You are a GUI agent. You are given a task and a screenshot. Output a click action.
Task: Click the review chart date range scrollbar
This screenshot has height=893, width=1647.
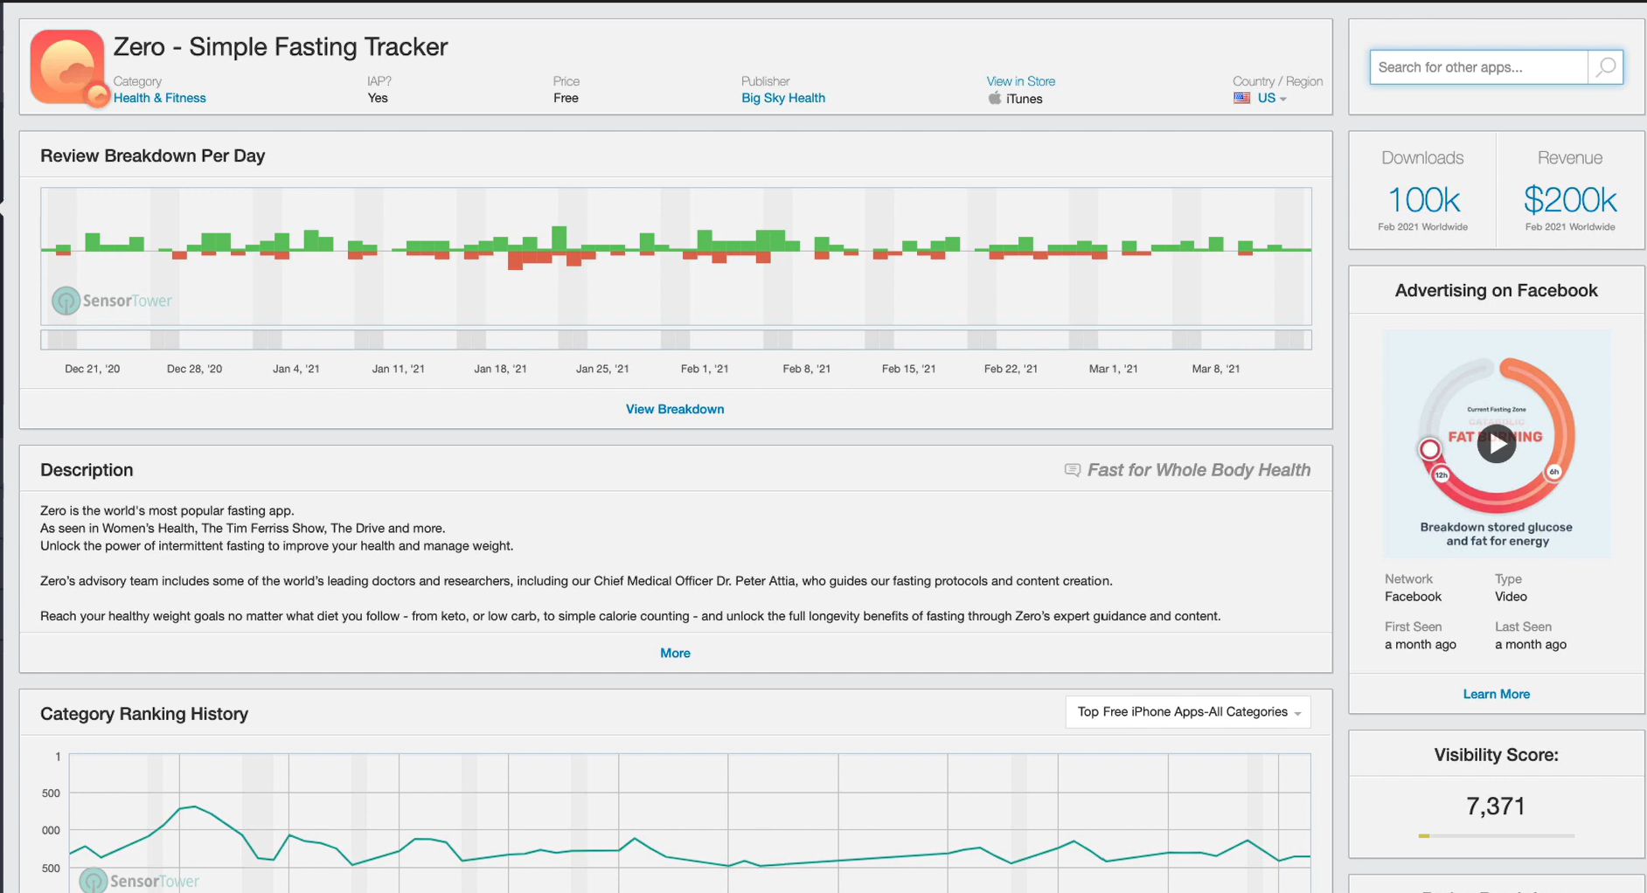pos(675,339)
